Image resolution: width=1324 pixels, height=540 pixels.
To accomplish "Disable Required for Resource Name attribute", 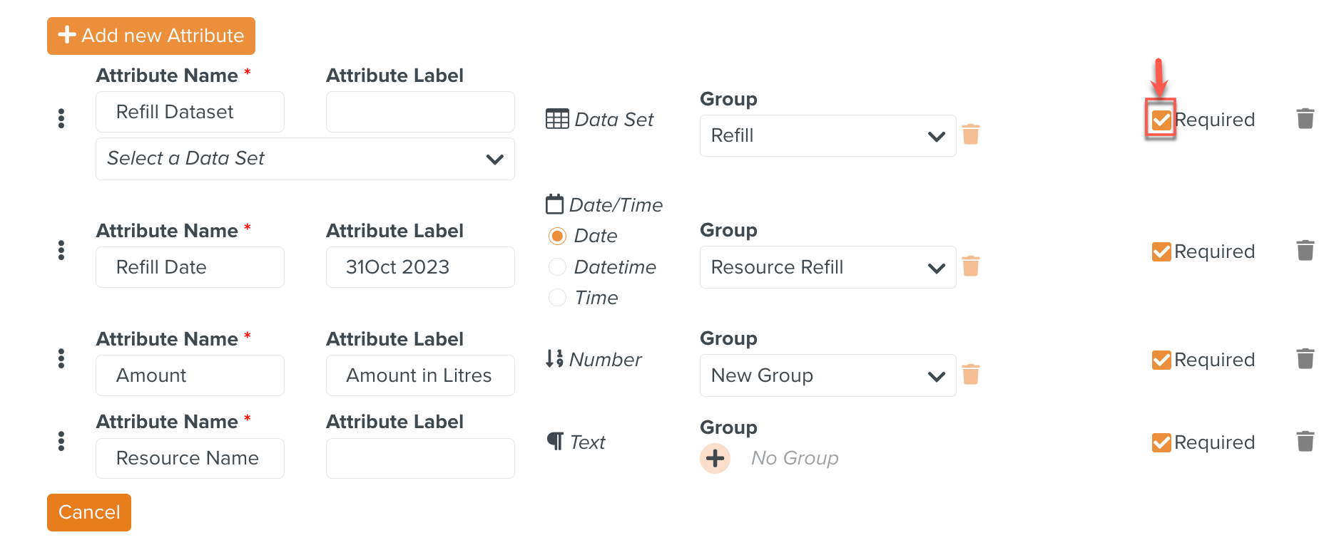I will [1161, 442].
